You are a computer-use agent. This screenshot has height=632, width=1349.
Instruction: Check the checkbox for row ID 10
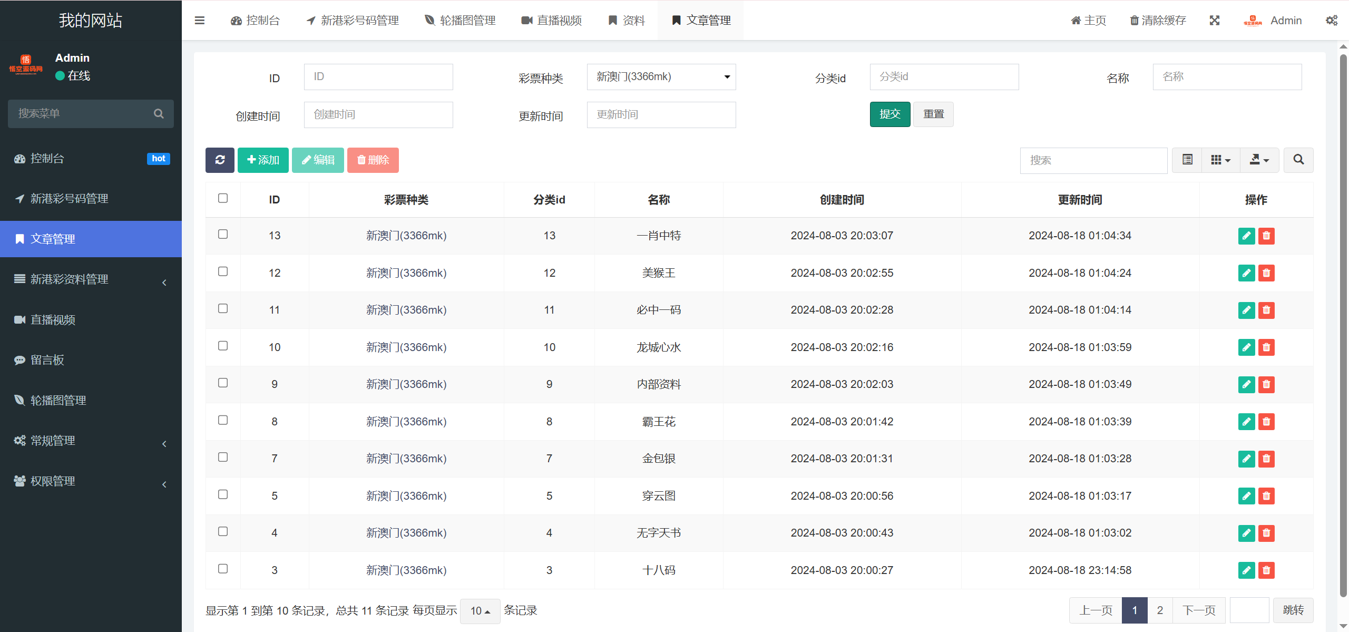(223, 346)
